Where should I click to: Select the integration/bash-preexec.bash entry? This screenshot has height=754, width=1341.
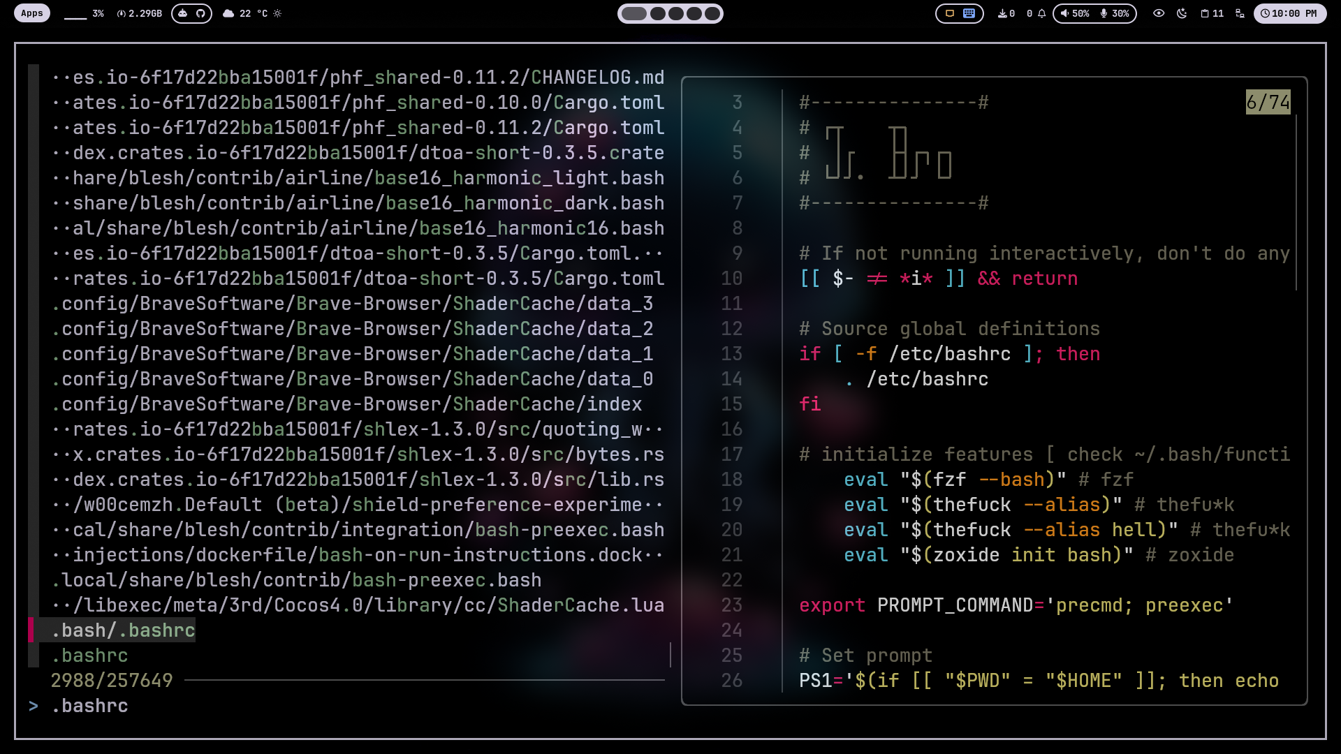click(358, 530)
